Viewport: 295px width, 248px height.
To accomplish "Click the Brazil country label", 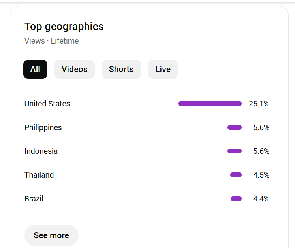I will tap(34, 199).
